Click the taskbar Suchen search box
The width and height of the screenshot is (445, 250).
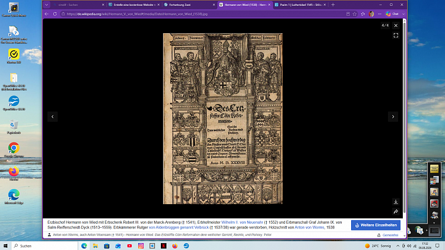45,246
